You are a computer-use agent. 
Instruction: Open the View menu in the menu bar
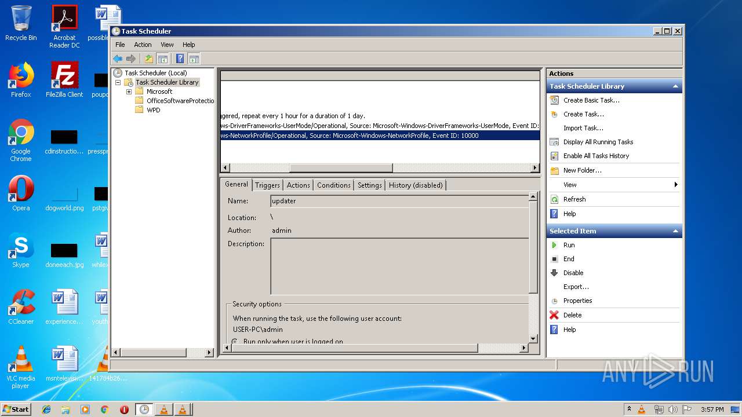click(x=167, y=45)
